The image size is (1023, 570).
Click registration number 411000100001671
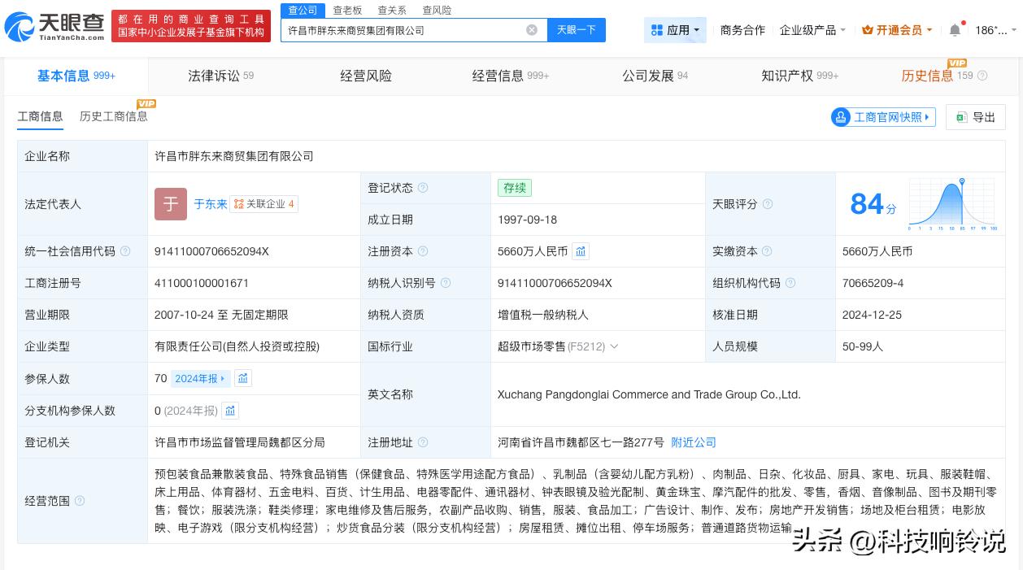[x=202, y=283]
